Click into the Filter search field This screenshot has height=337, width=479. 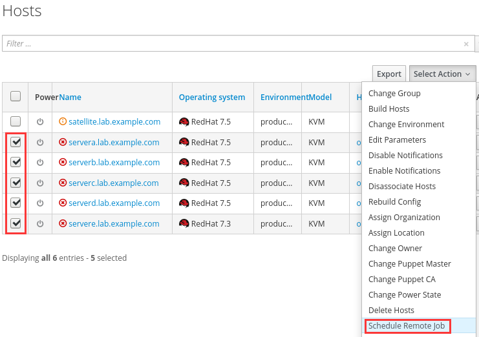pos(233,44)
